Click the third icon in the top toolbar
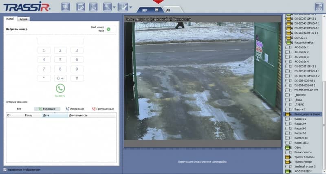326x174 pixels. coord(93,7)
